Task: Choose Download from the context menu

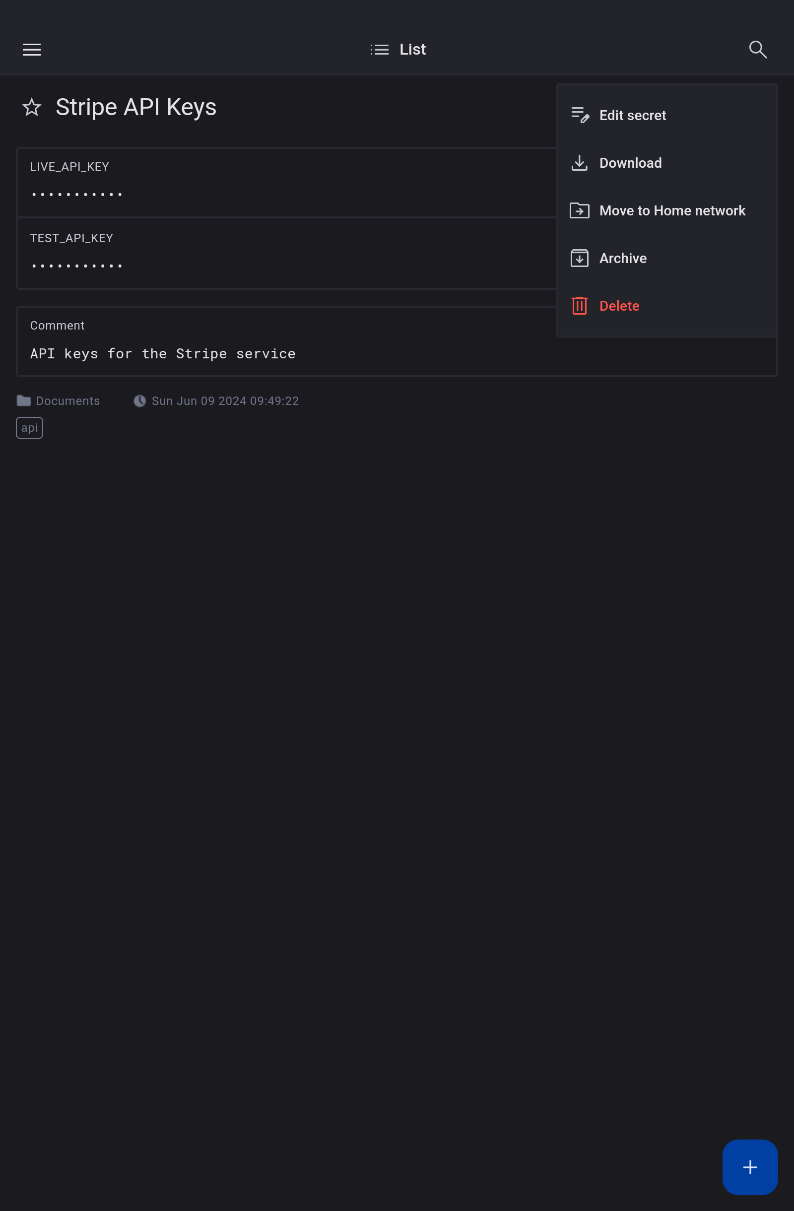Action: point(630,163)
